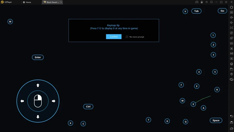The height and width of the screenshot is (132, 234).
Task: Click up arrow on joystick pad
Action: point(38,85)
